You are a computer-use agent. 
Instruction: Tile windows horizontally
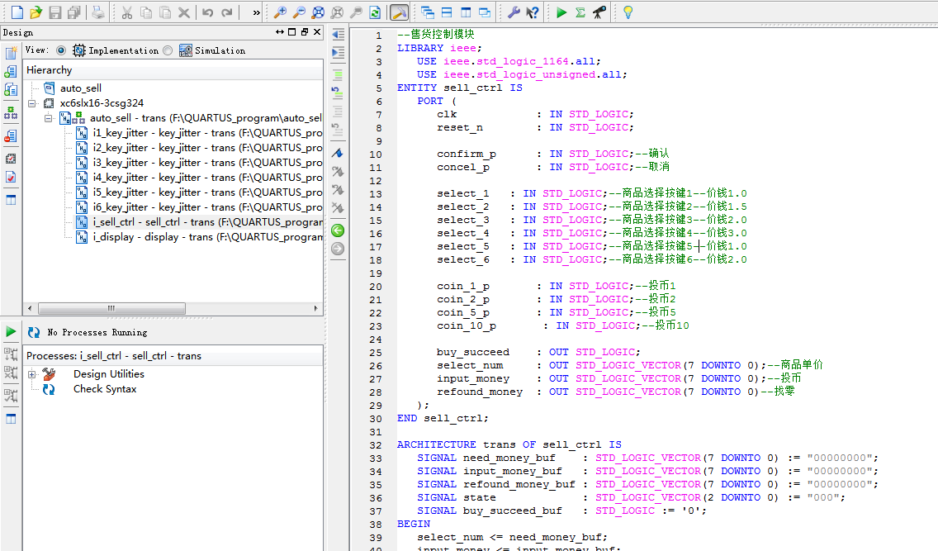446,12
